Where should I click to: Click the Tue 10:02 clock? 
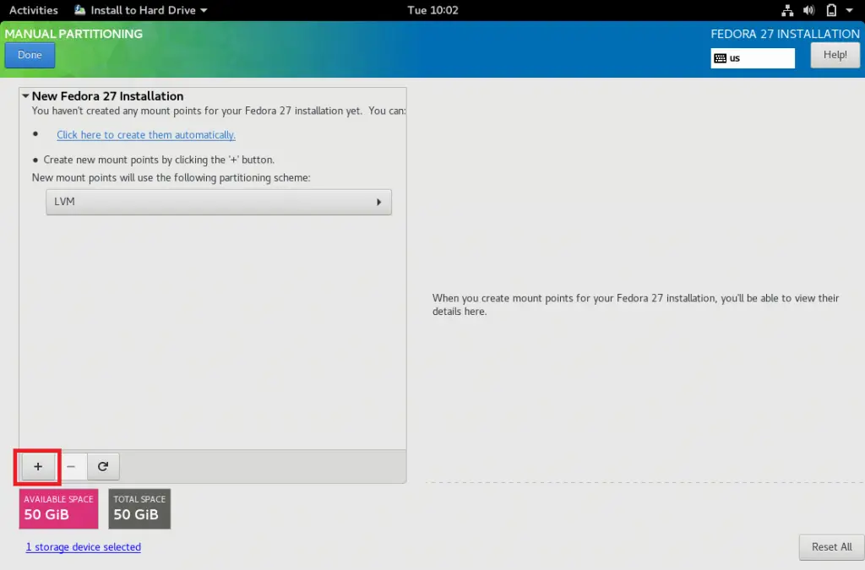432,10
